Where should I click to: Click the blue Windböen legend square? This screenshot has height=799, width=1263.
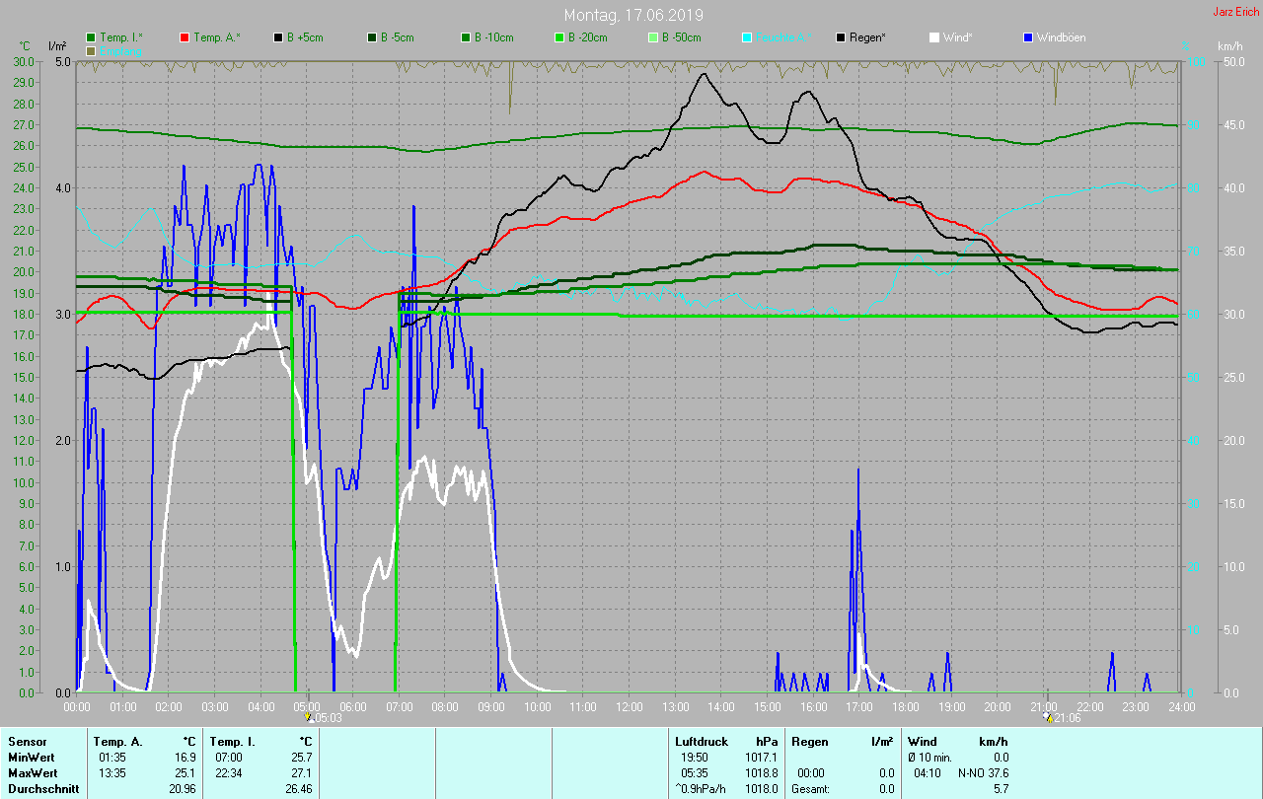point(1027,37)
